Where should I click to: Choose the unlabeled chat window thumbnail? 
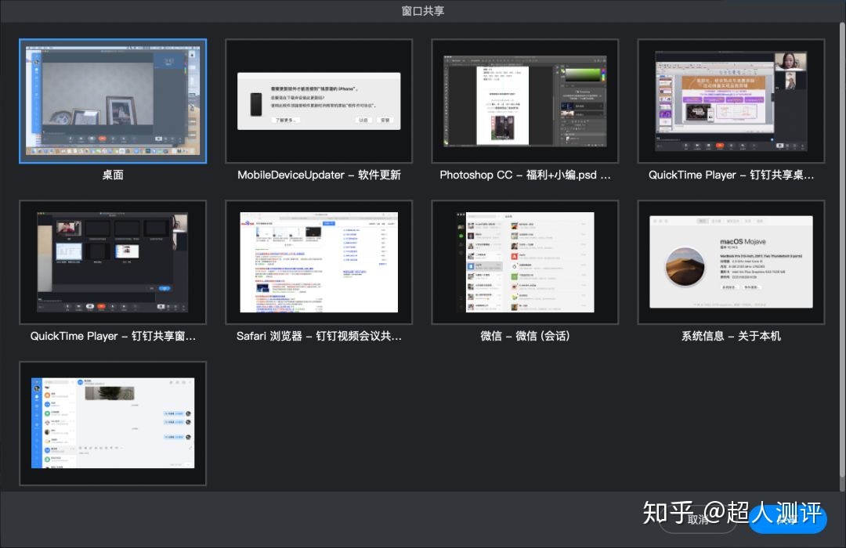coord(113,424)
